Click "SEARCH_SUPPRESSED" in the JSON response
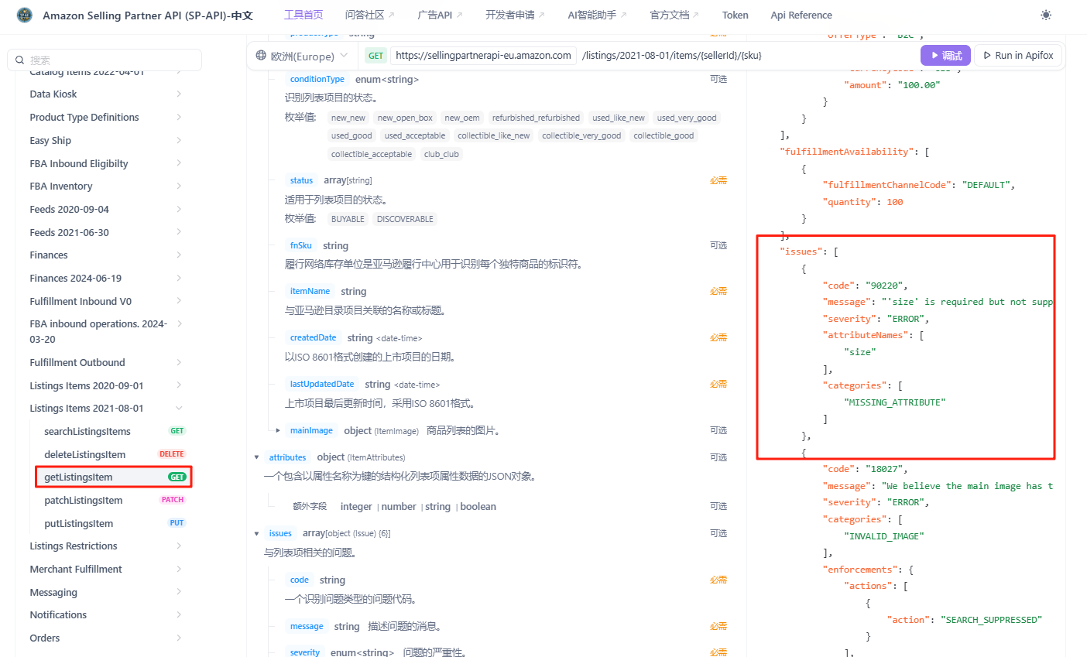Image resolution: width=1087 pixels, height=657 pixels. [x=991, y=620]
